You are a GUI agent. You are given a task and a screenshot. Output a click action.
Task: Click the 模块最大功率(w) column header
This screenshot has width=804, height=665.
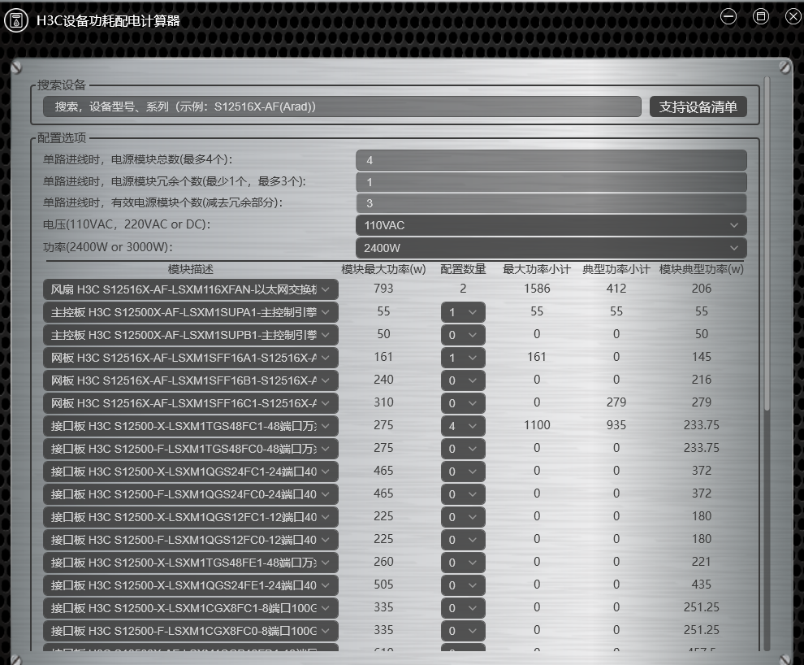[383, 269]
